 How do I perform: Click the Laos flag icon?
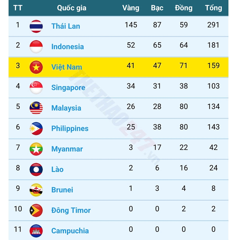36,169
